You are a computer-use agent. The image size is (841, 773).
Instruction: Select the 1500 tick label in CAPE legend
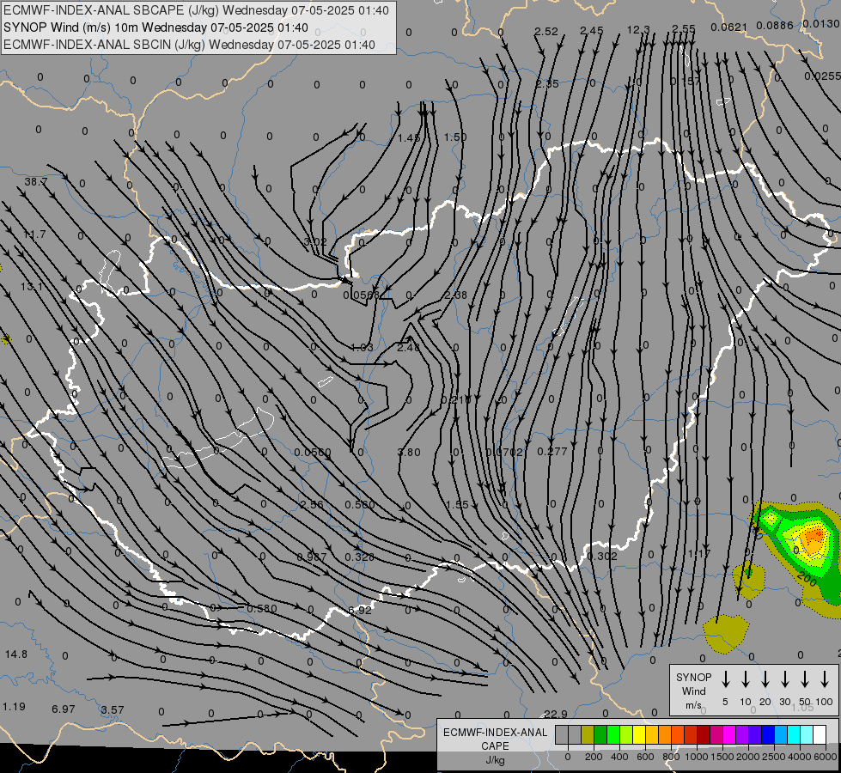[x=722, y=757]
